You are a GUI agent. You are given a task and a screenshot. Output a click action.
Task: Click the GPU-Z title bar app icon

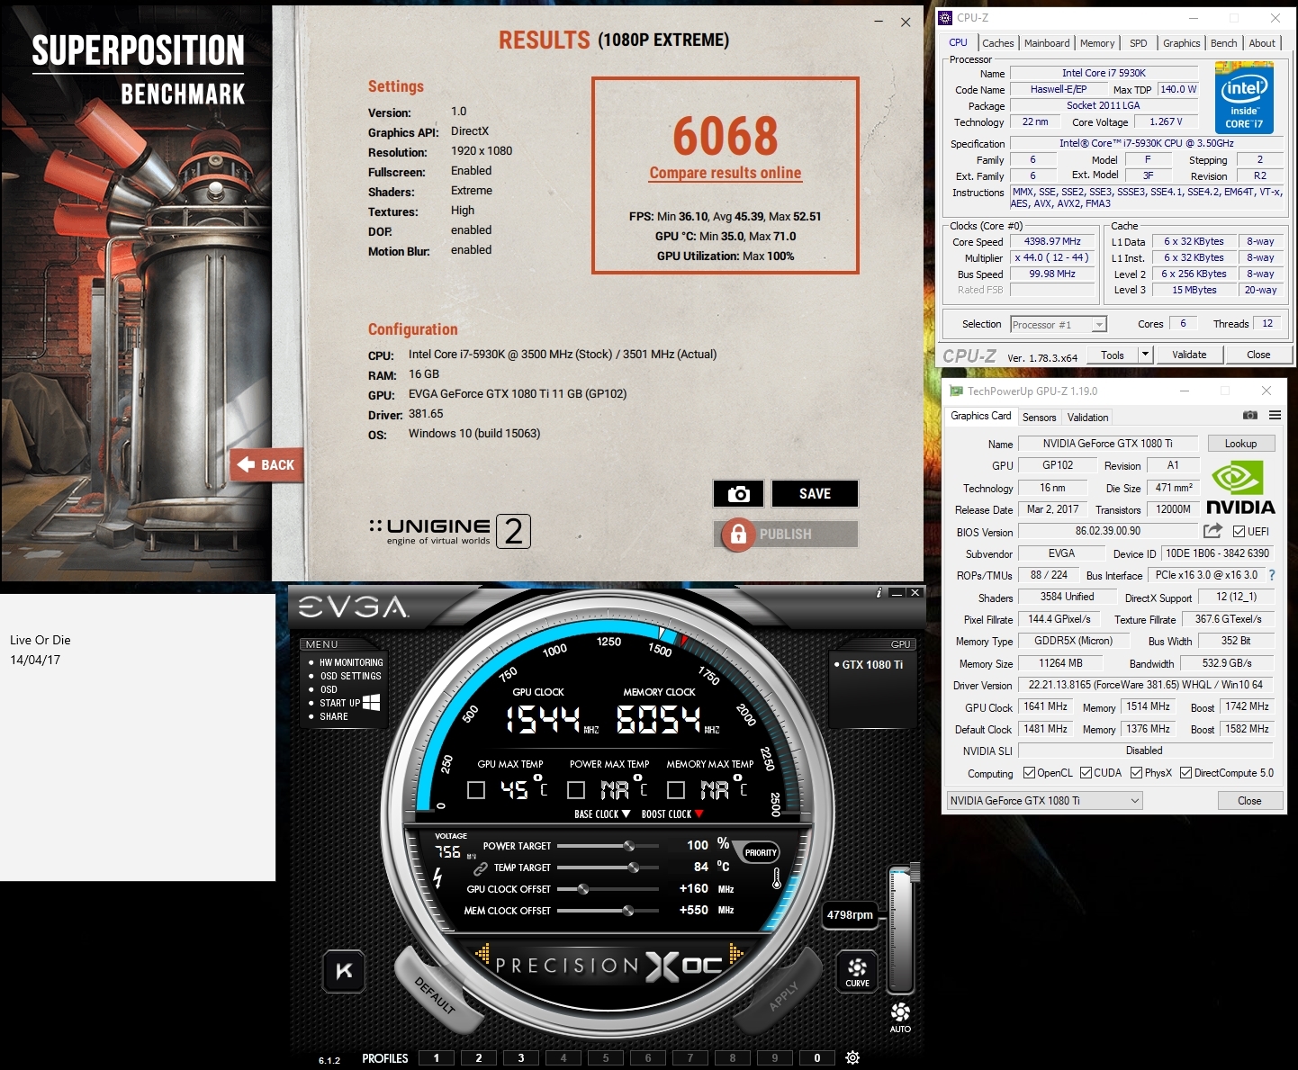point(956,391)
